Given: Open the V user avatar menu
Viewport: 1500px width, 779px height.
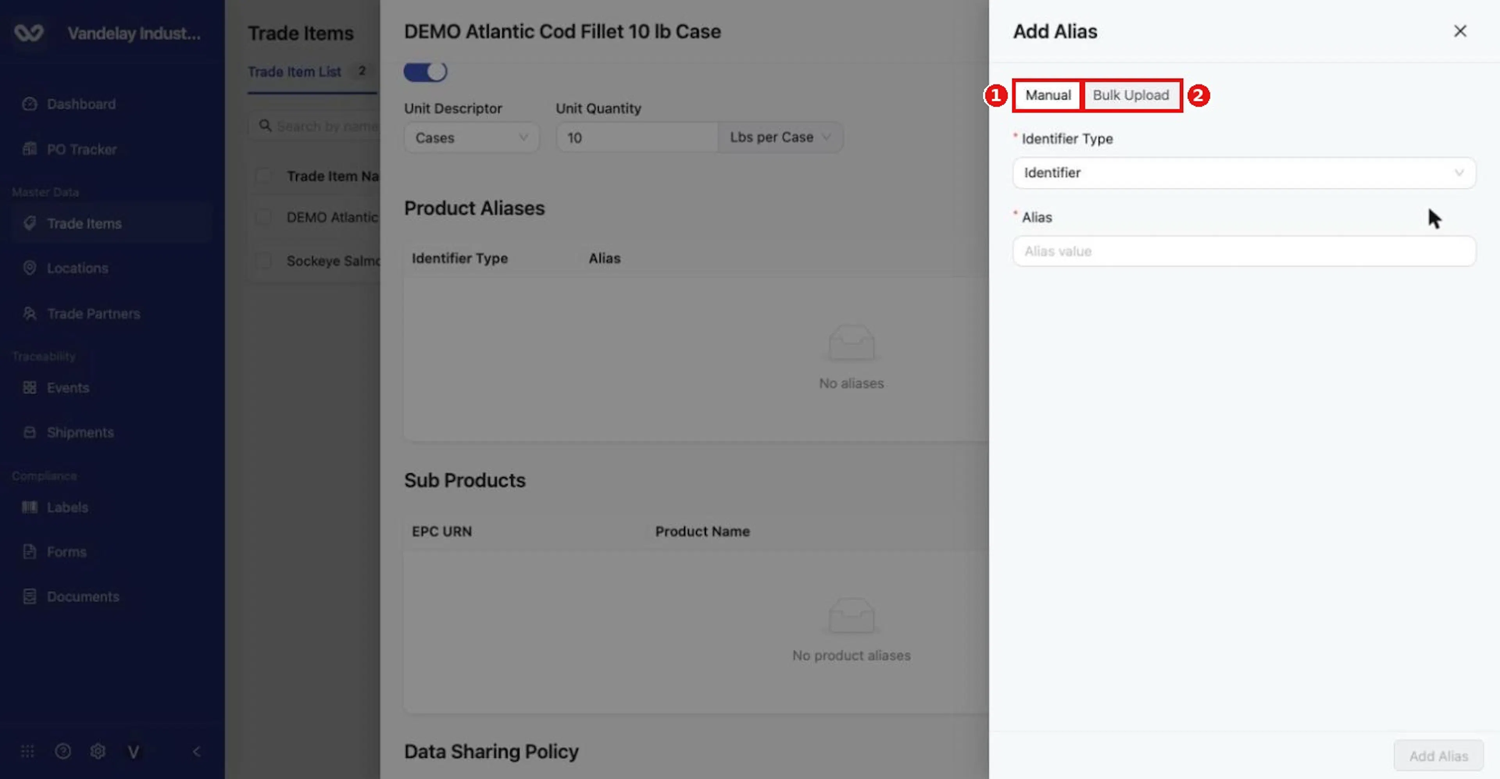Looking at the screenshot, I should [x=133, y=752].
